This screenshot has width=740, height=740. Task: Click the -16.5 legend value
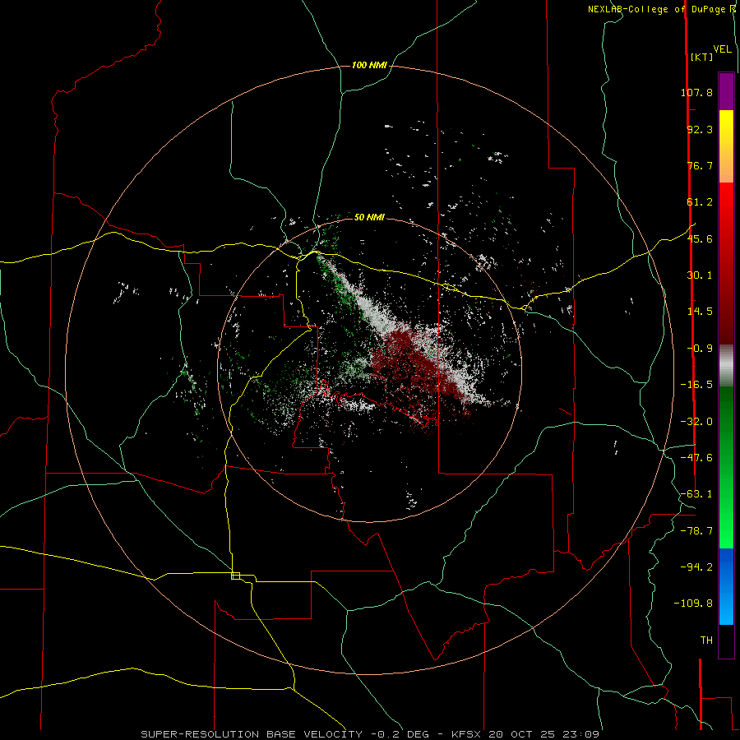[696, 385]
